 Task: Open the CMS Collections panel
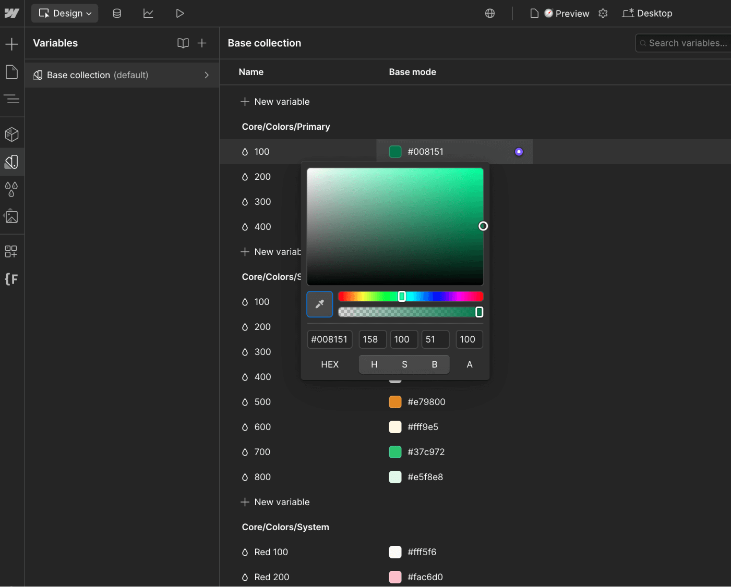coord(117,13)
